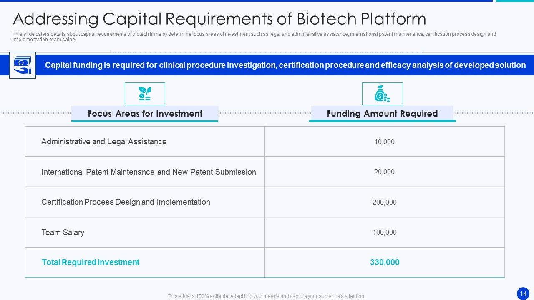The height and width of the screenshot is (300, 534).
Task: Click the 20,000 funding amount value
Action: tap(384, 172)
